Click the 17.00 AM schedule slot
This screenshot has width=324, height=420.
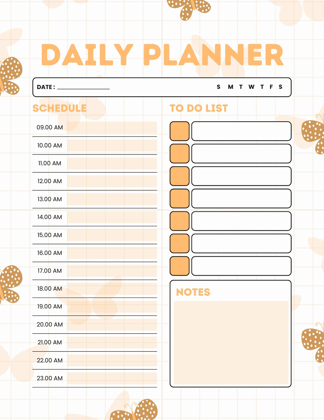pos(112,271)
